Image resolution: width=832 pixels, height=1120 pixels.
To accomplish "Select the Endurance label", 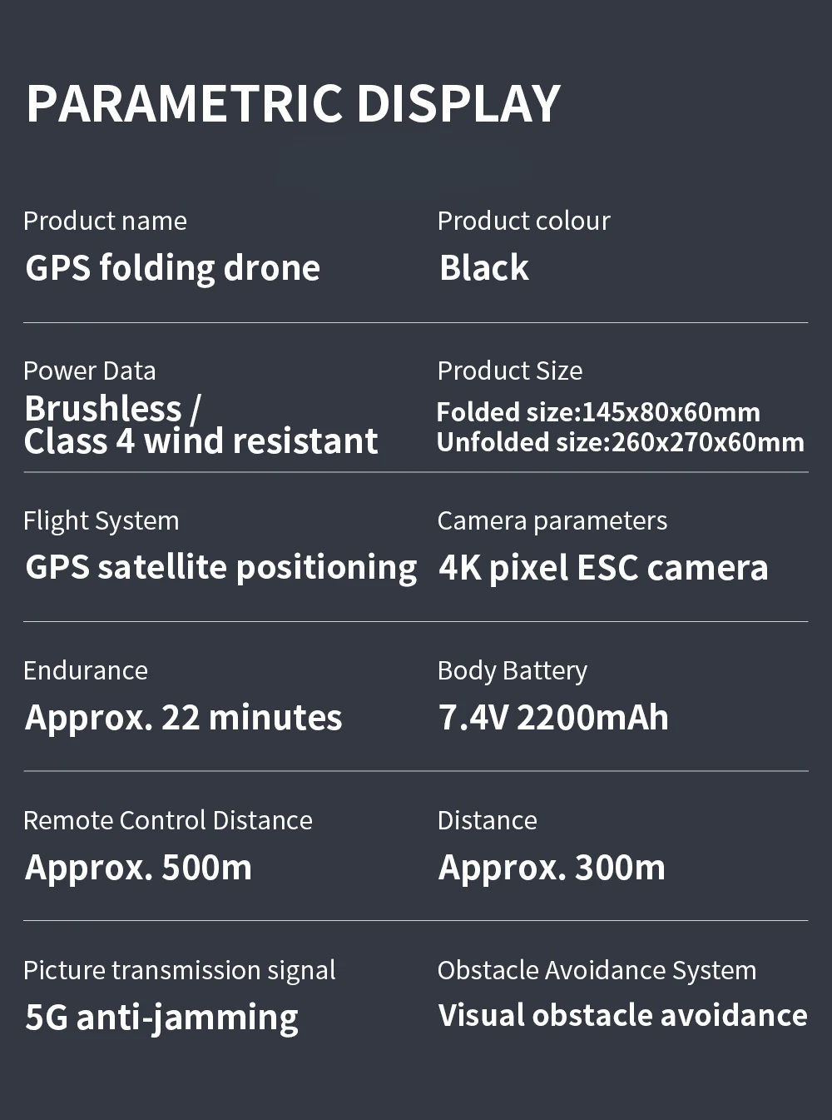I will [85, 670].
